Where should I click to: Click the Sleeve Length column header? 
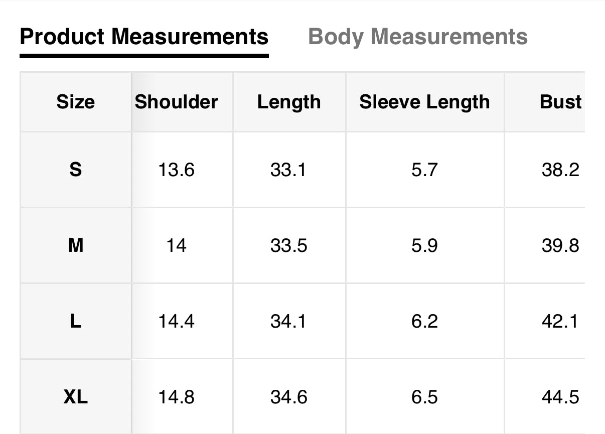[424, 102]
